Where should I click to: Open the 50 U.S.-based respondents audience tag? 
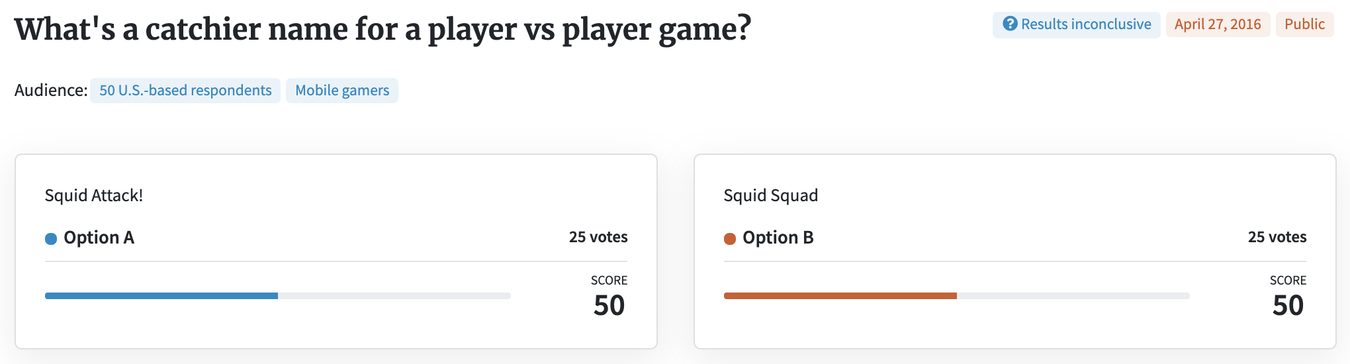coord(185,91)
